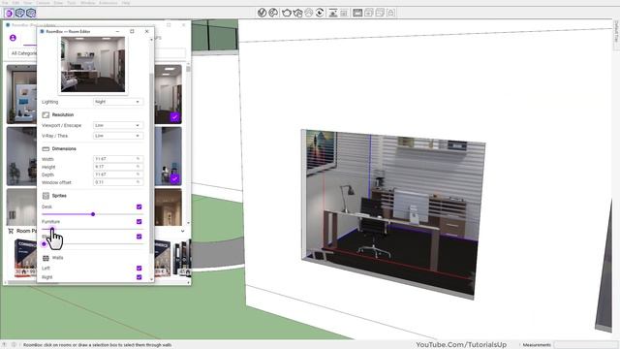
Task: Click the second RoomBox cube toolbar icon
Action: 19,13
